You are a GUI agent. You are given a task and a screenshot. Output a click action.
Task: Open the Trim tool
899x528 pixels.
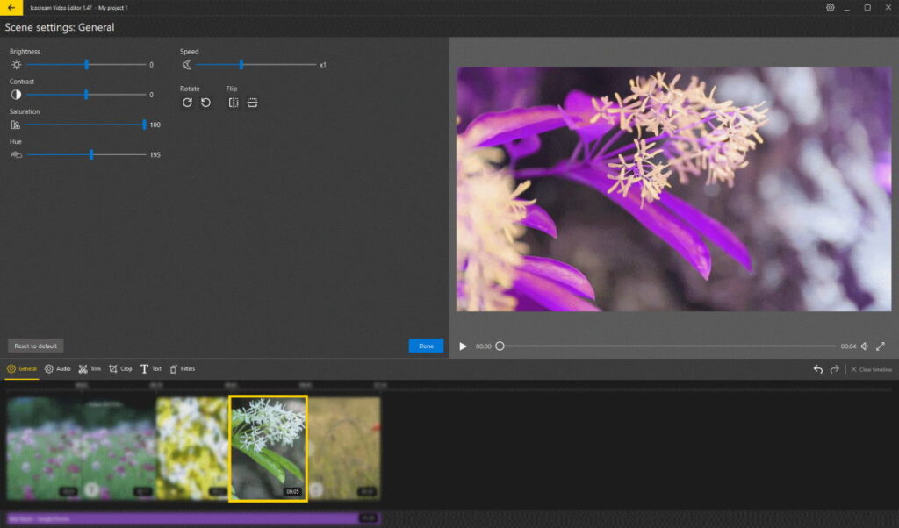click(x=90, y=368)
